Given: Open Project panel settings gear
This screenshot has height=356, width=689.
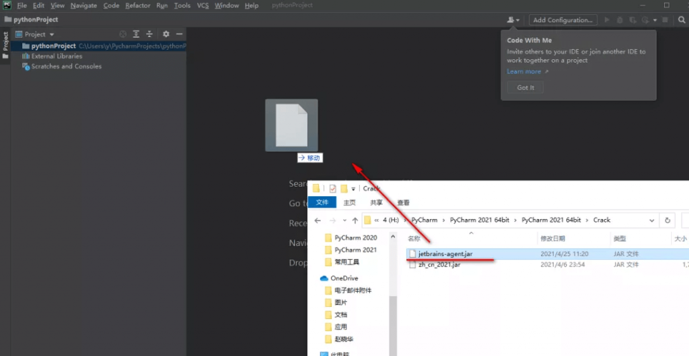Looking at the screenshot, I should click(166, 34).
